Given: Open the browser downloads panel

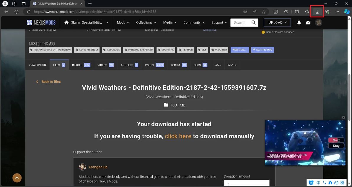Looking at the screenshot, I should pos(317,12).
